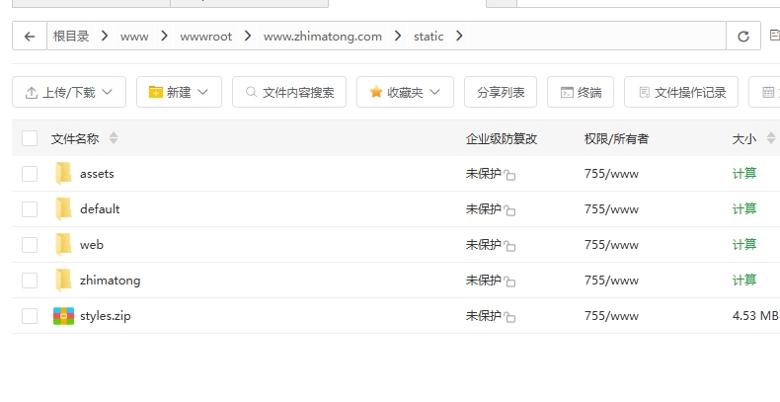Sort by file name using sort arrows

tap(114, 138)
